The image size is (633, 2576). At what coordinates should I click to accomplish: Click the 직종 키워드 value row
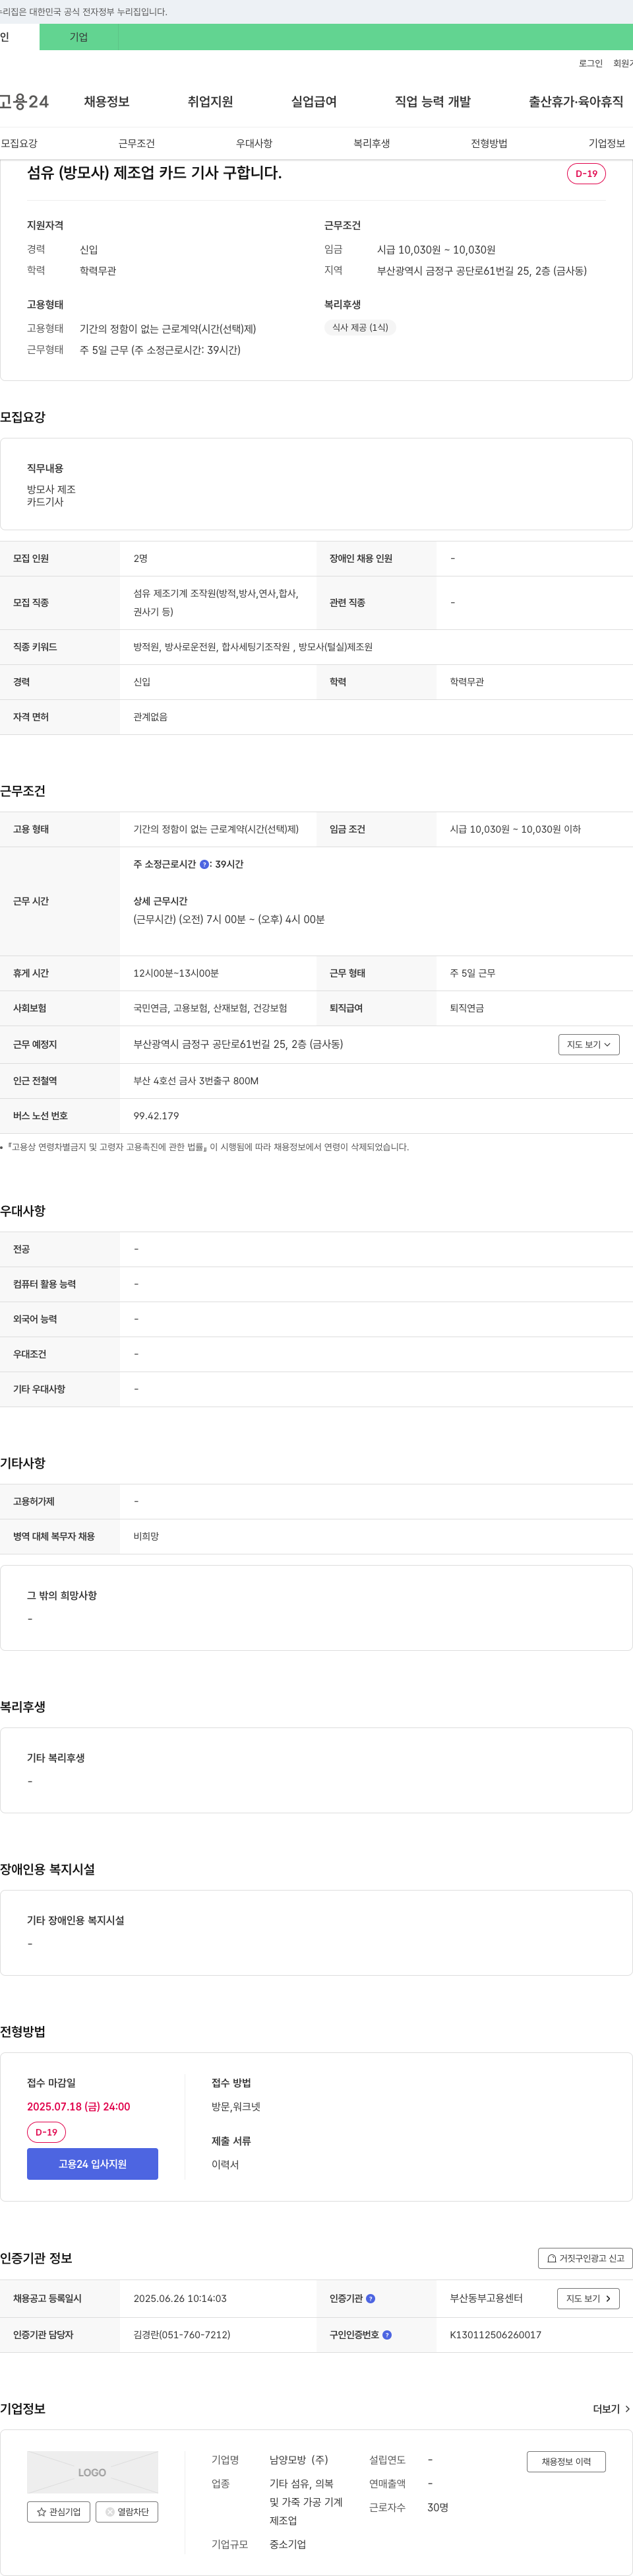click(x=254, y=647)
